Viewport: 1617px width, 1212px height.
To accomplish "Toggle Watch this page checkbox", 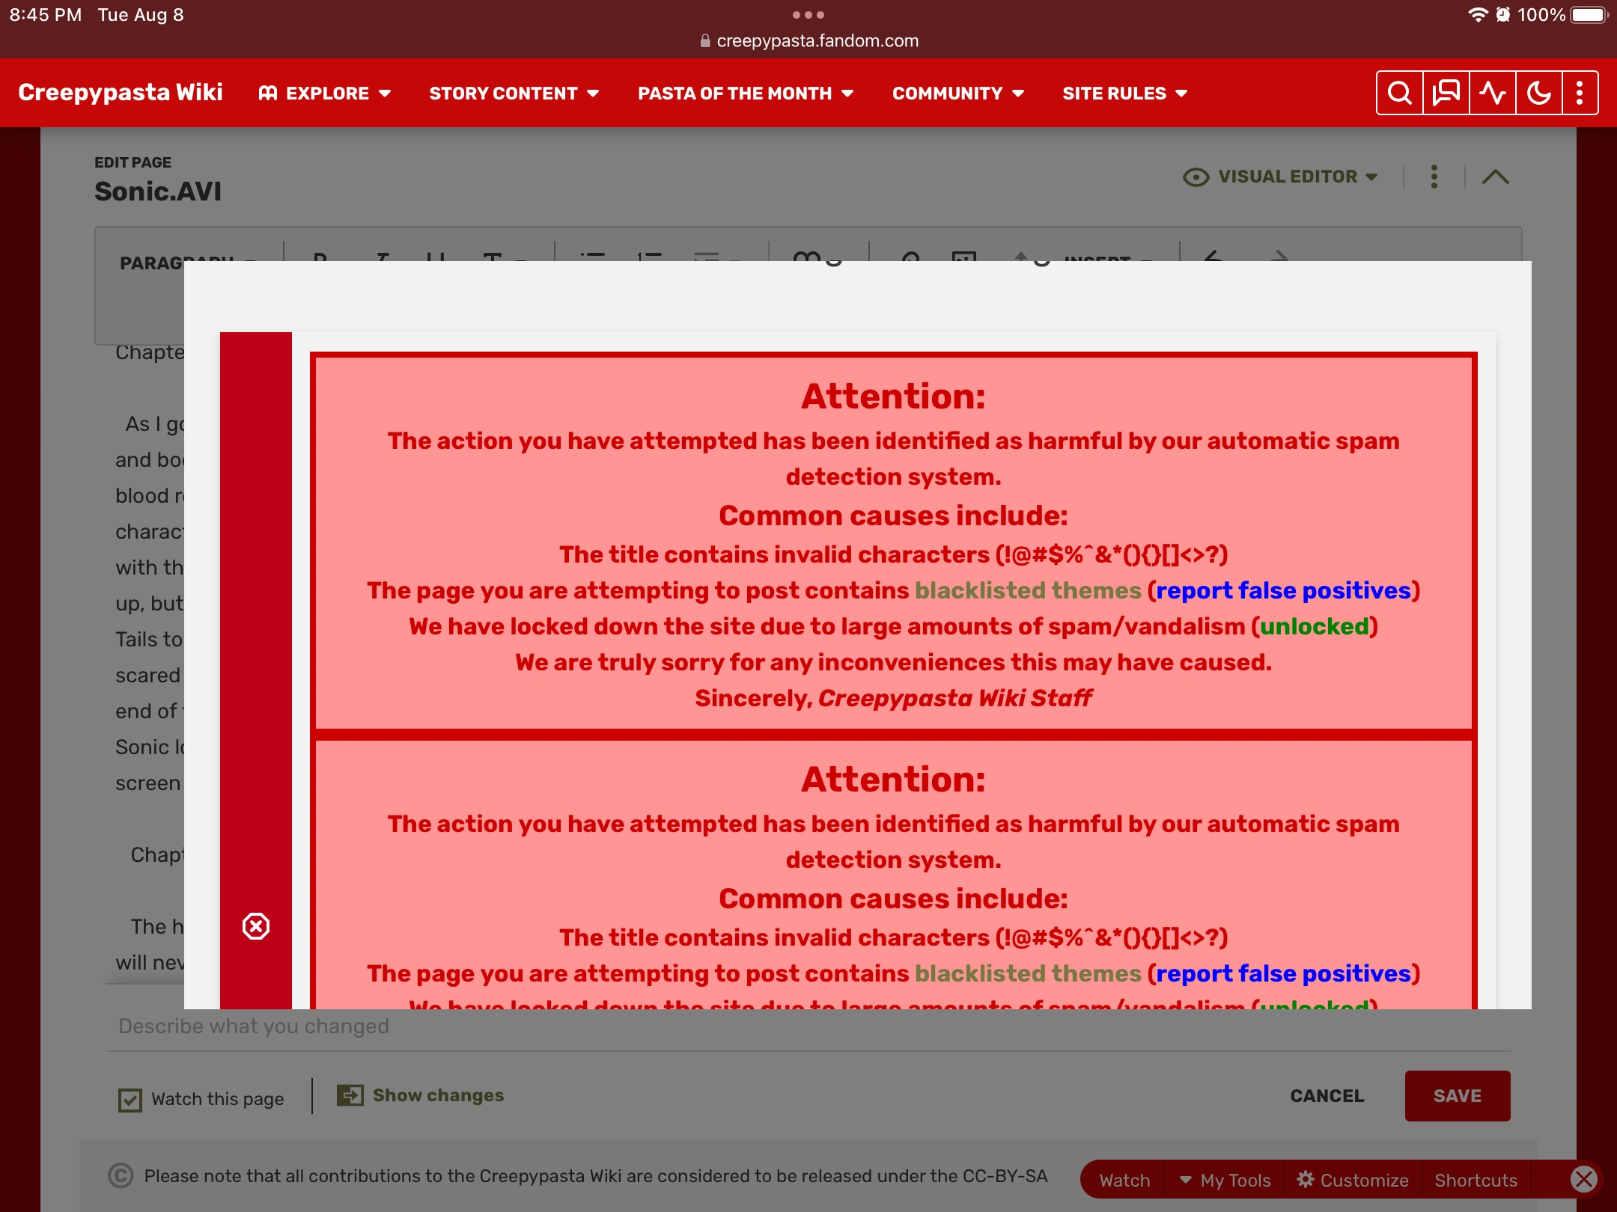I will click(x=130, y=1100).
